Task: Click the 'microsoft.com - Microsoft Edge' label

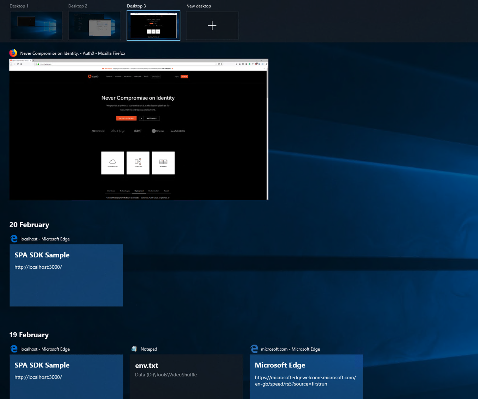Action: (290, 349)
